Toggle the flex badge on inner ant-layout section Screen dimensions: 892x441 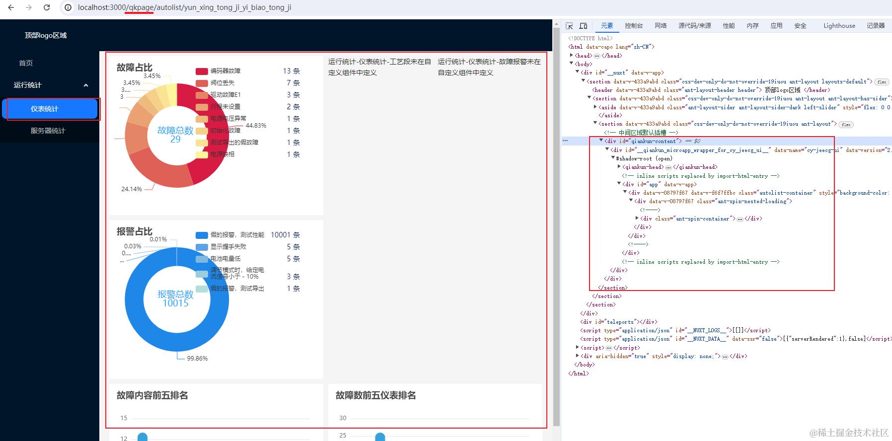tap(846, 125)
